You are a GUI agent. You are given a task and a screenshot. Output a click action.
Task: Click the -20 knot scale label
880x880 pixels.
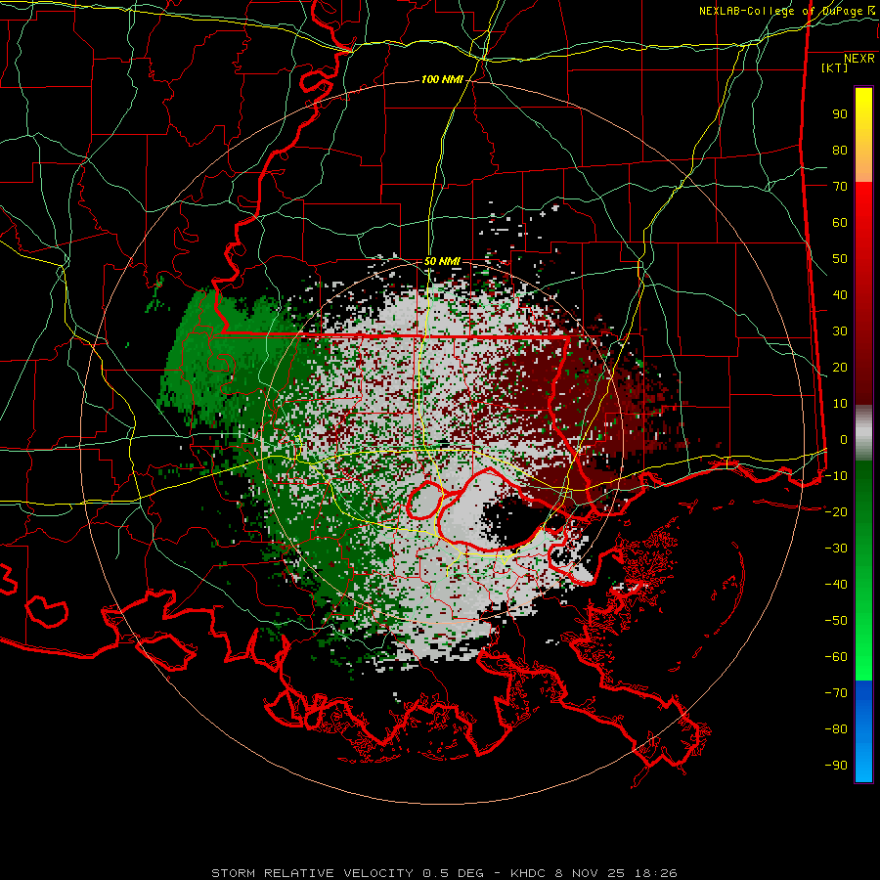[x=836, y=511]
